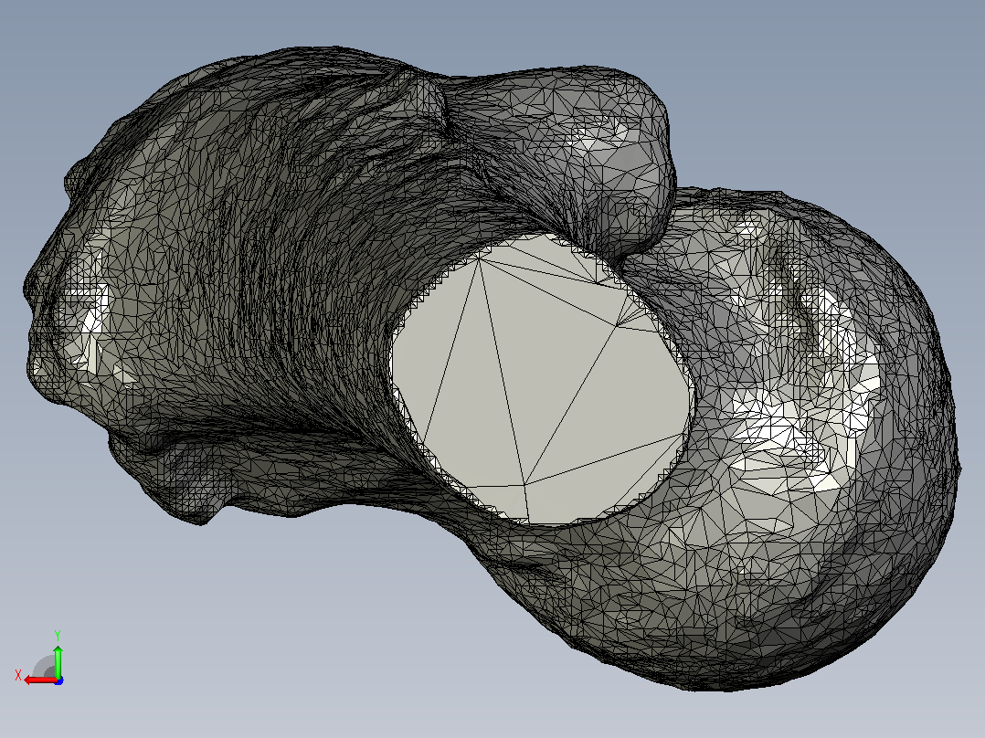This screenshot has height=738, width=985.
Task: Click the red X axis arrow of the triad
Action: click(x=39, y=680)
